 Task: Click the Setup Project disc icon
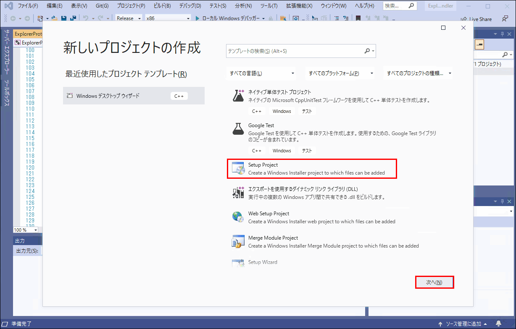(x=238, y=168)
